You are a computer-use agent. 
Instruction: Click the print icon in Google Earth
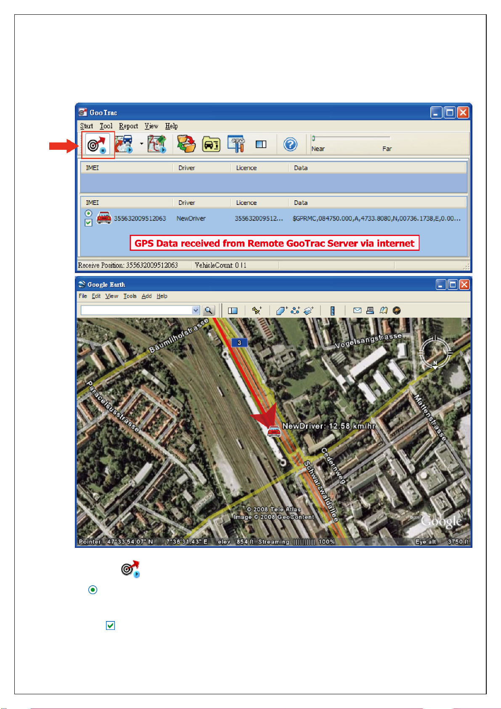coord(370,311)
